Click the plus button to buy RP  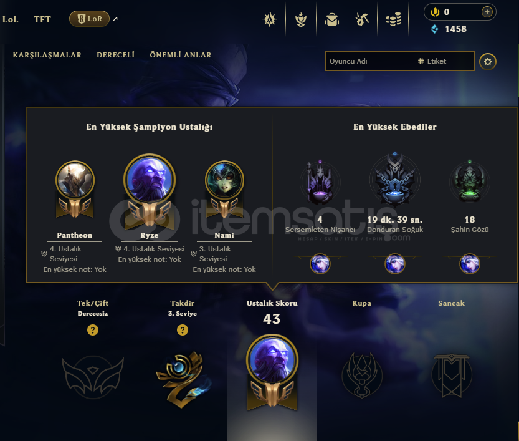(487, 12)
